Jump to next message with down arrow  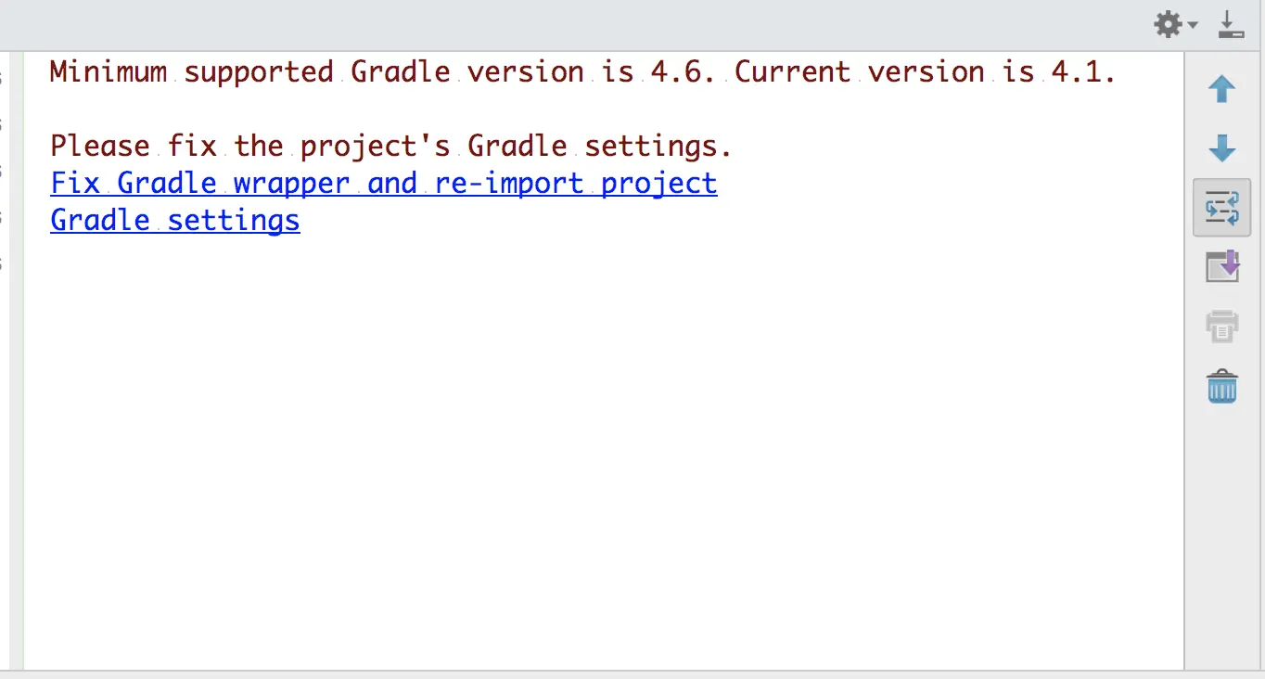click(x=1221, y=148)
